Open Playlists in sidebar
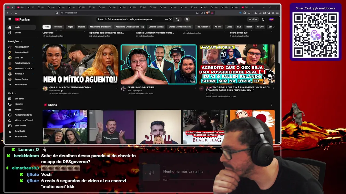Screen dimensions: 346x194 tap(21, 109)
